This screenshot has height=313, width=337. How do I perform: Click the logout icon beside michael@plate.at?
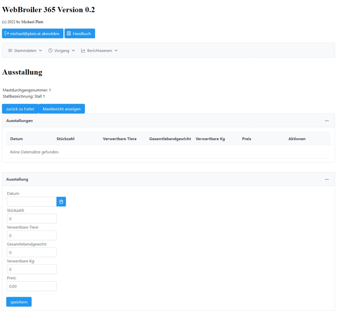(7, 34)
